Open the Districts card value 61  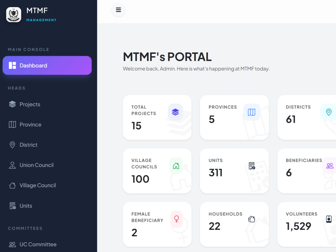tap(291, 119)
